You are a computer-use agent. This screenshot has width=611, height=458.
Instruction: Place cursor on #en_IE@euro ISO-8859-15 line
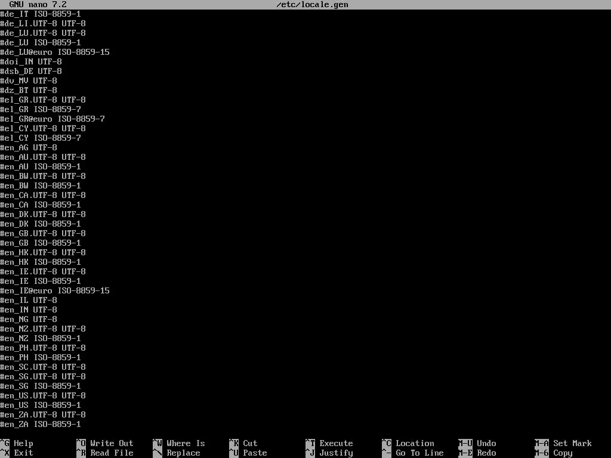[x=55, y=290]
